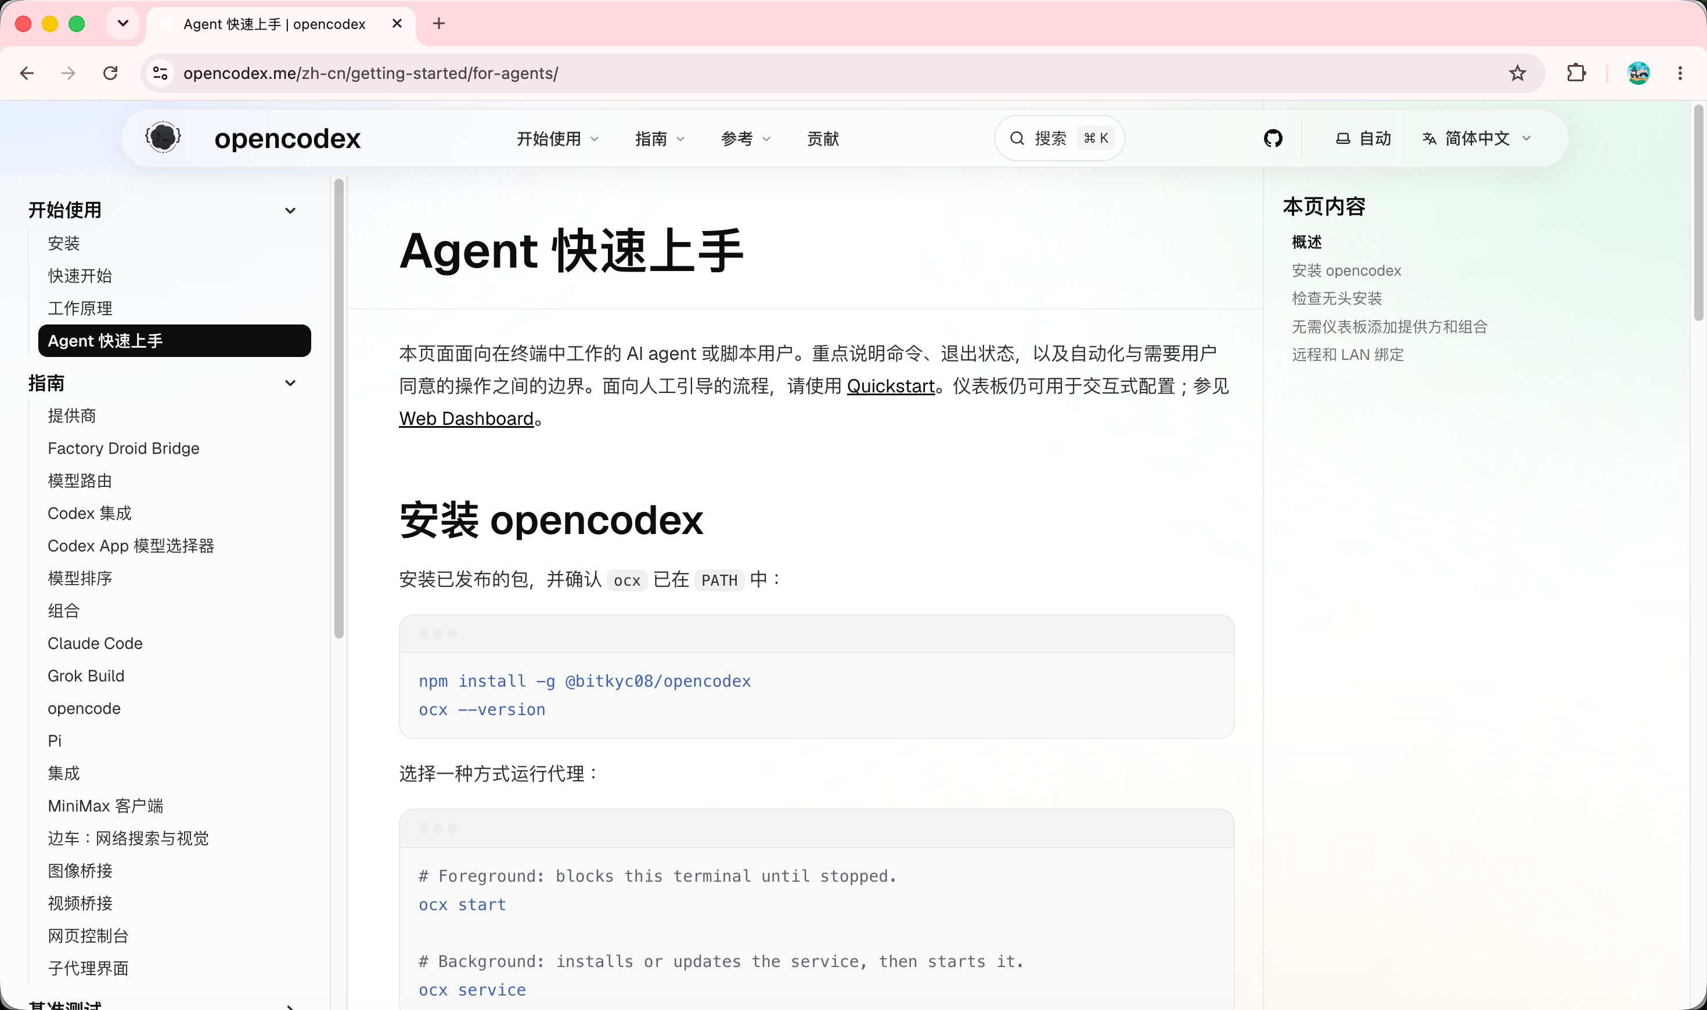Open the Pi guide page
Screen dimensions: 1707x1010
(x=55, y=741)
